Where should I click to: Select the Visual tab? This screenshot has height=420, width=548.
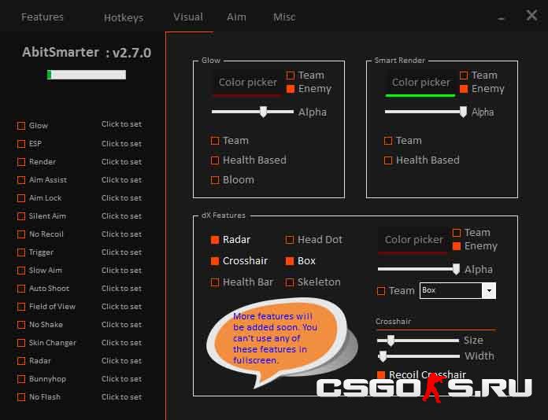pyautogui.click(x=188, y=17)
